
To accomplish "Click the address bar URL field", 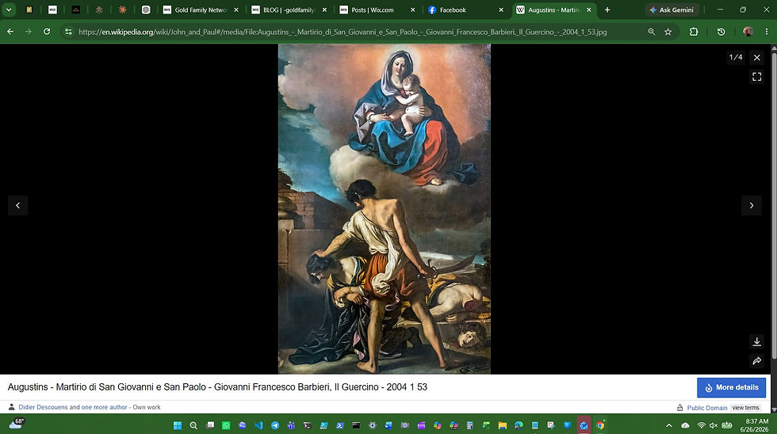I will point(342,32).
